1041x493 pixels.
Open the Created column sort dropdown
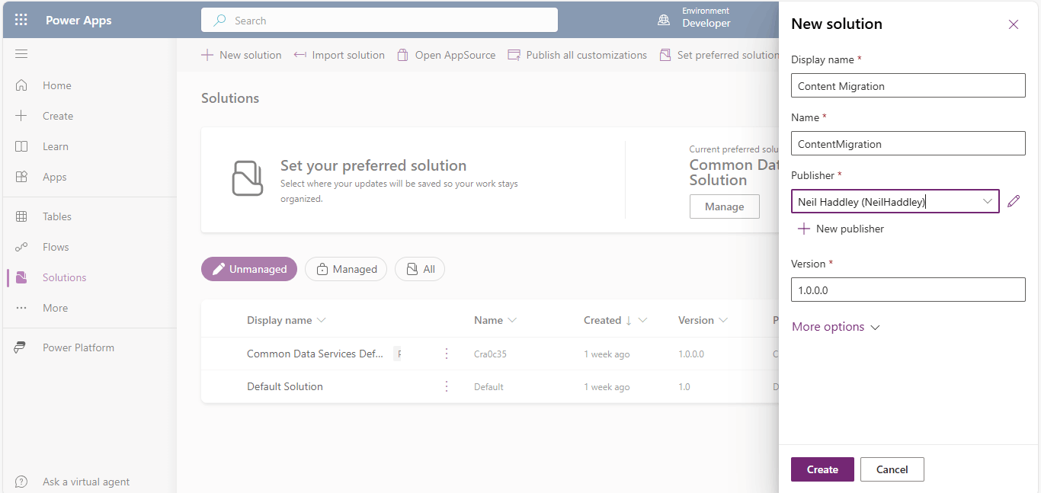(643, 320)
